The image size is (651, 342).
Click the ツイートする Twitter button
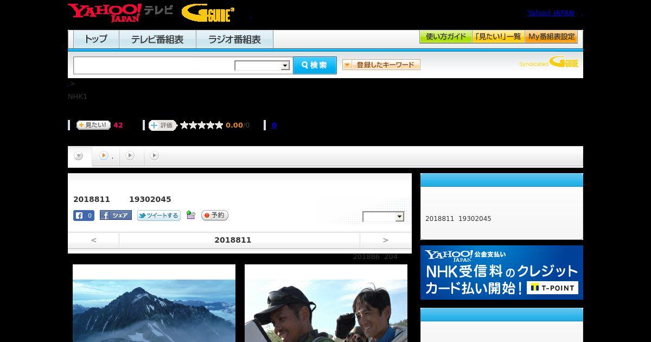[159, 216]
